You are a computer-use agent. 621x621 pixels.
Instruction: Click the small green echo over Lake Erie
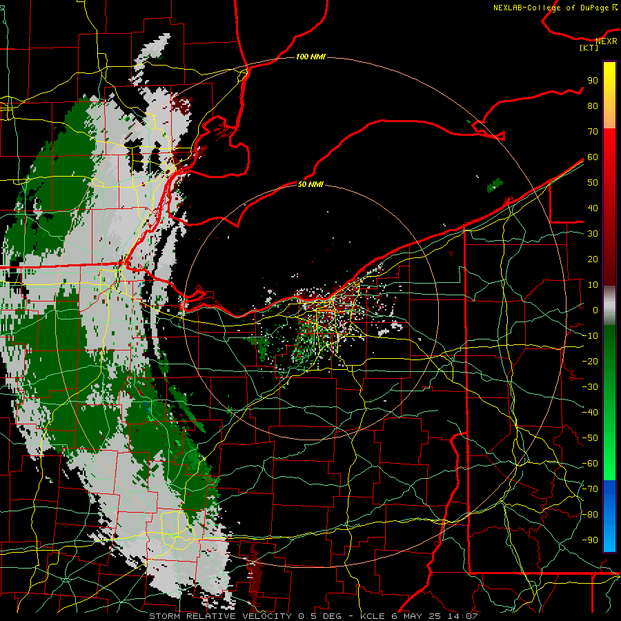tap(495, 185)
